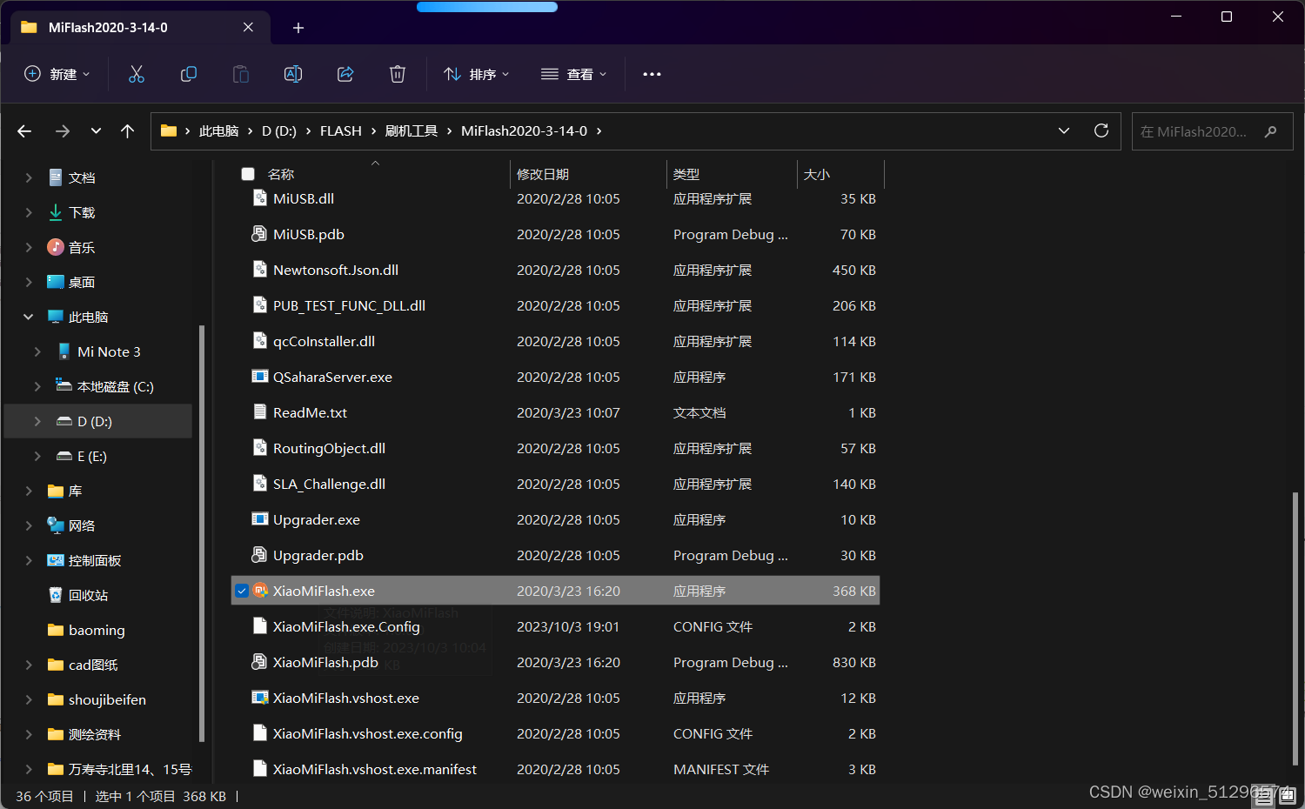Open the three-dot more options menu
Viewport: 1305px width, 809px height.
[652, 74]
